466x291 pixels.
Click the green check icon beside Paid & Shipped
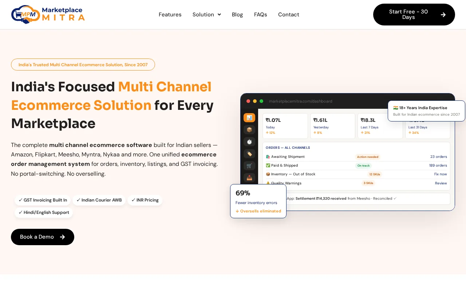tap(268, 166)
